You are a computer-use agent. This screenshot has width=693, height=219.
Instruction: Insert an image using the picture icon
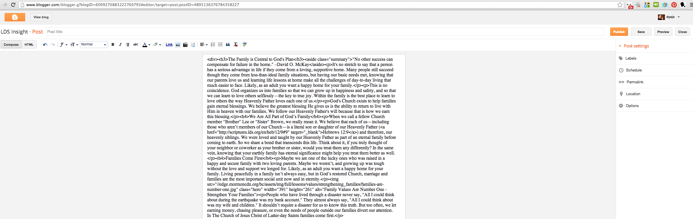178,45
